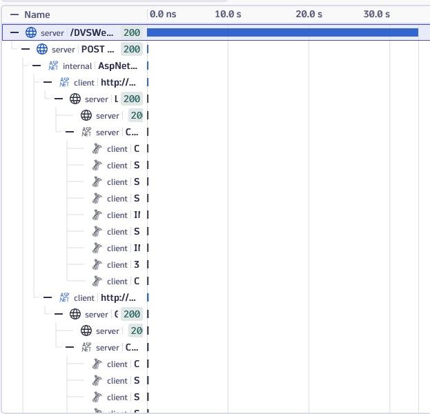Viewport: 430px width, 414px height.
Task: Click the 200 status badge on the server G row
Action: tap(132, 314)
